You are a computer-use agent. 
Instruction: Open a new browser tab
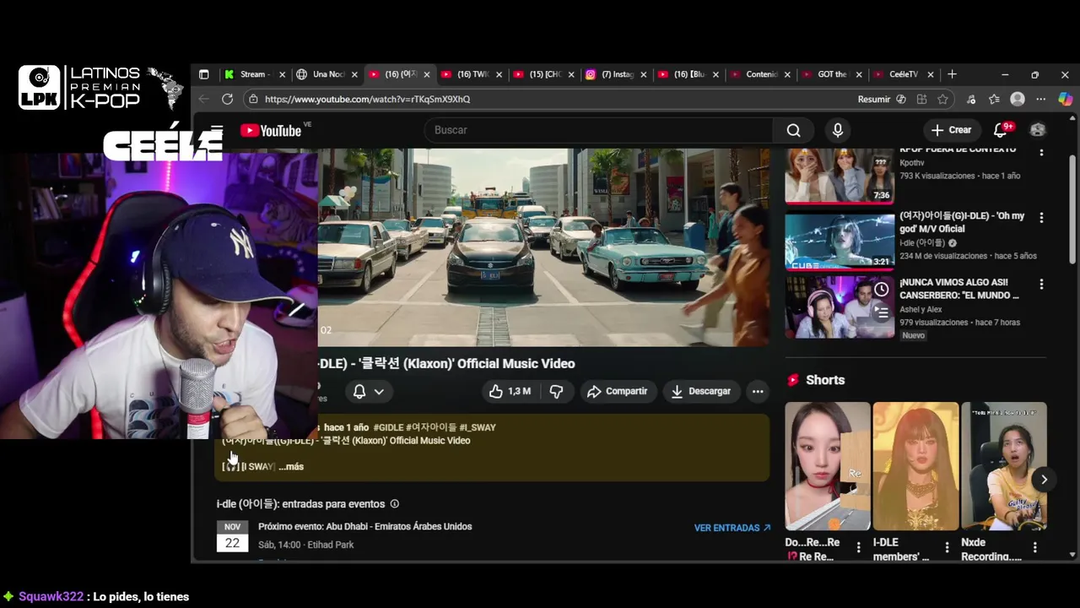pyautogui.click(x=952, y=74)
